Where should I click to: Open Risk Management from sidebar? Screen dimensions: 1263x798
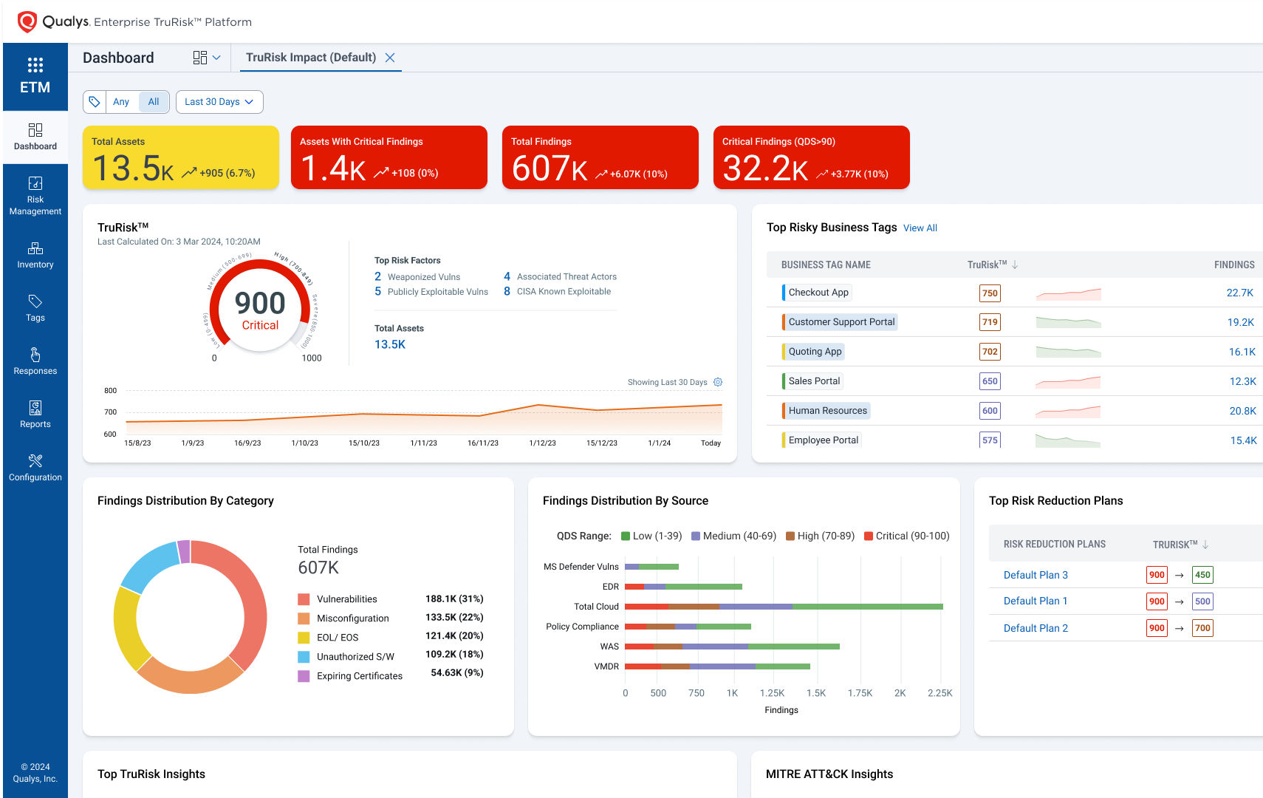click(x=35, y=196)
